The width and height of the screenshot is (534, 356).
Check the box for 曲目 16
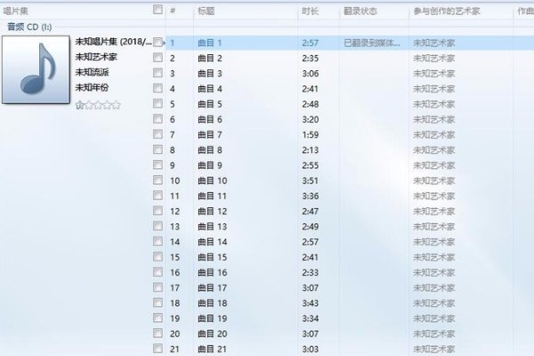tap(158, 271)
